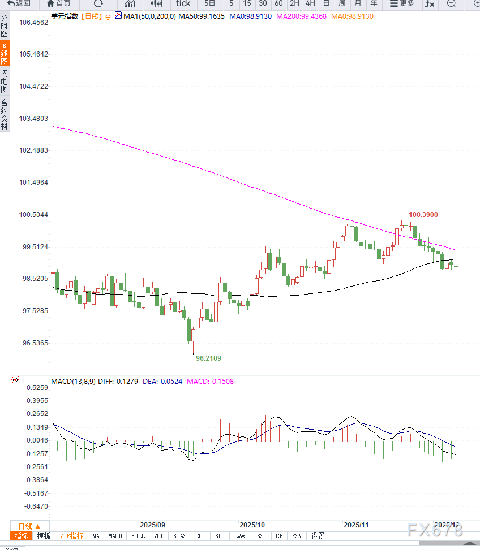Viewport: 480px width, 550px height.
Task: Switch to the 分时图 side tab
Action: point(5,26)
